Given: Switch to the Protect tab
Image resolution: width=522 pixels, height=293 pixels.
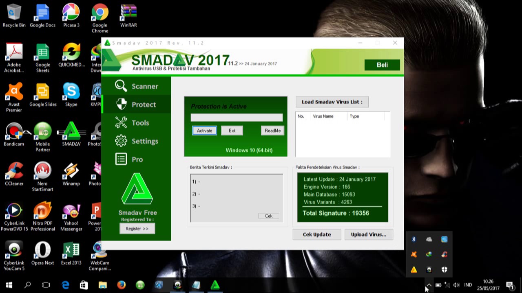Looking at the screenshot, I should [x=136, y=104].
